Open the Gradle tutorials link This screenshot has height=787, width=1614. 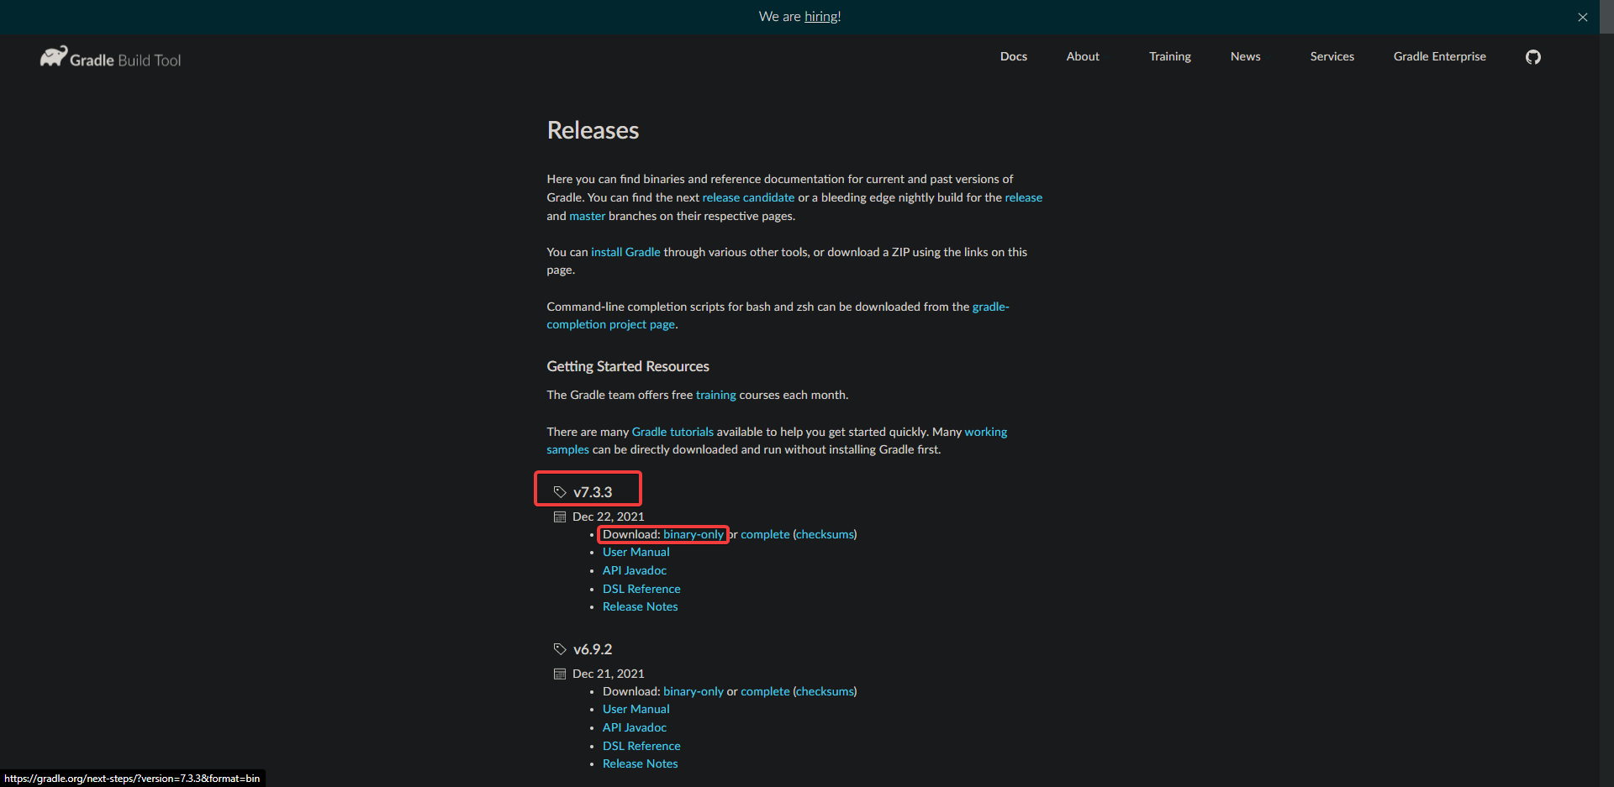pyautogui.click(x=672, y=432)
